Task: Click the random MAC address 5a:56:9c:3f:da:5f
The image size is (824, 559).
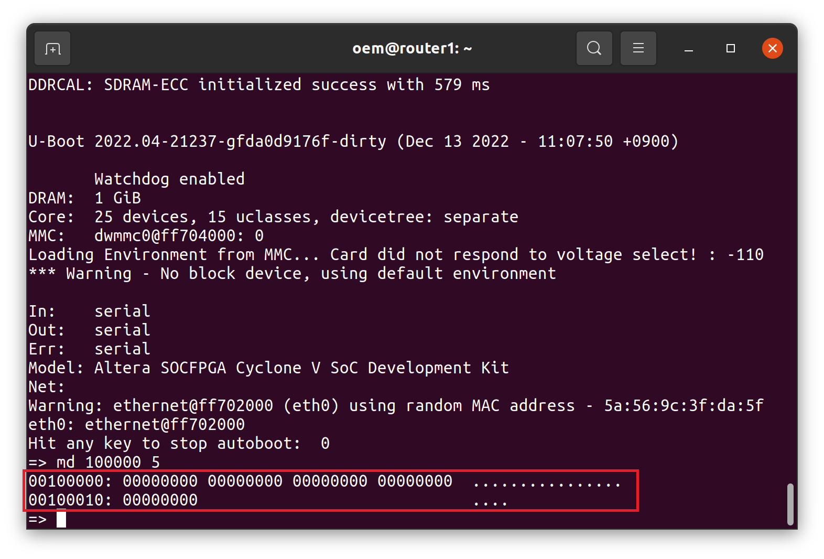Action: tap(684, 406)
